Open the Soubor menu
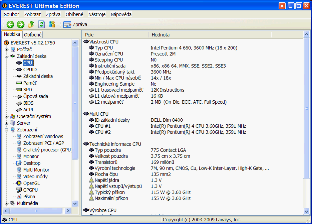Viewport: 312px width, 224px height. [x=12, y=14]
